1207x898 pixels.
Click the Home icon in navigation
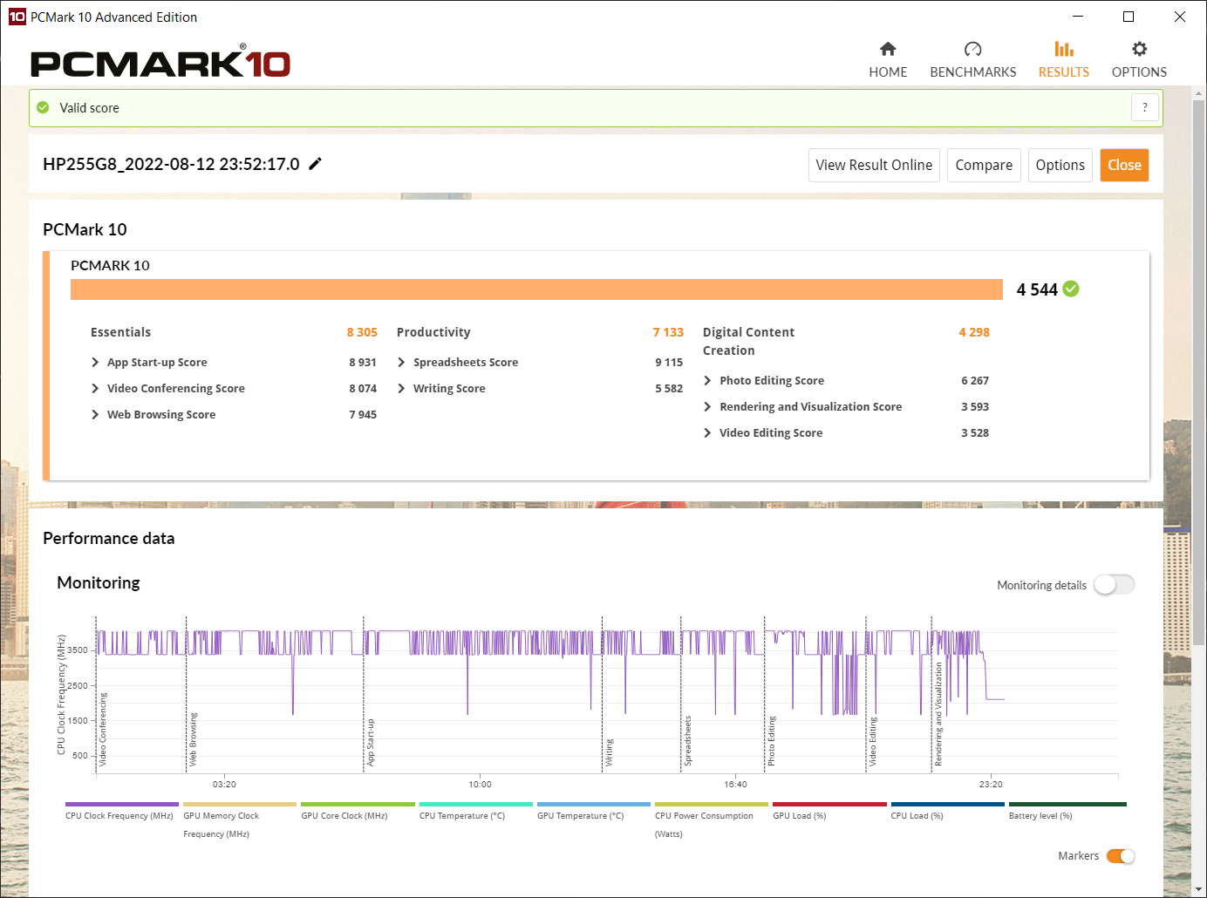coord(888,50)
